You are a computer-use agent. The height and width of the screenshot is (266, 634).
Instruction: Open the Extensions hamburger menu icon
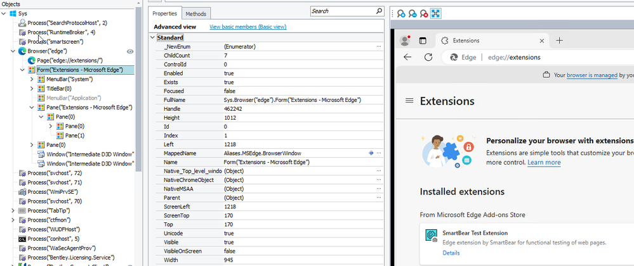click(x=409, y=101)
